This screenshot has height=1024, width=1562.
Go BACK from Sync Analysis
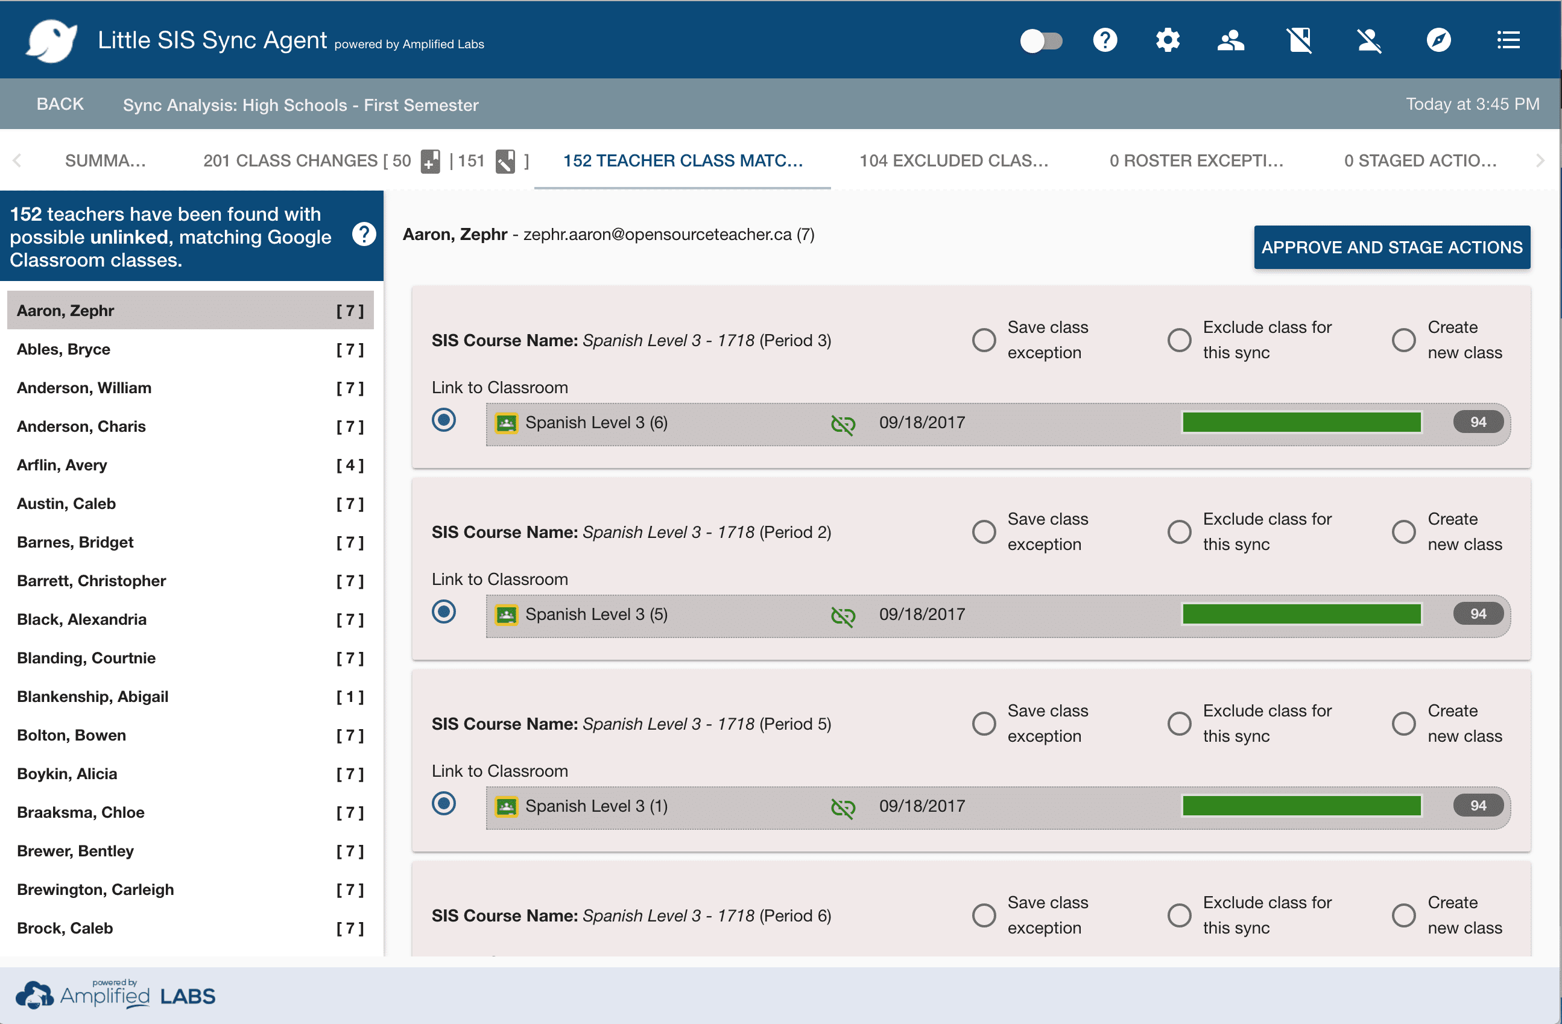coord(60,104)
